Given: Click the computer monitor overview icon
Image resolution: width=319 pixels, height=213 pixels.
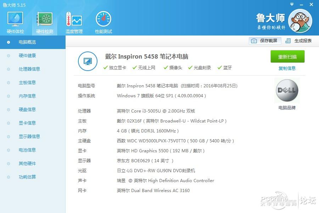Looking at the screenshot, I should pos(88,61).
